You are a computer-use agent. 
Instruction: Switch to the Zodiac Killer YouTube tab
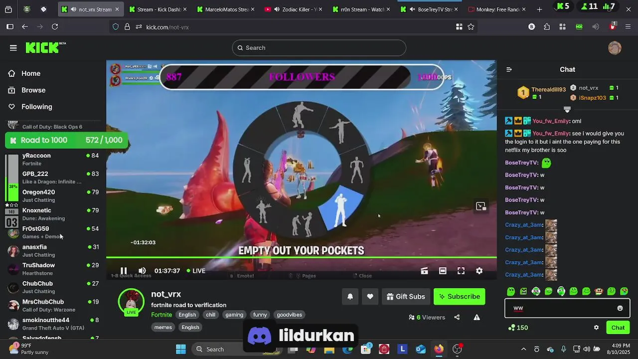(x=294, y=9)
